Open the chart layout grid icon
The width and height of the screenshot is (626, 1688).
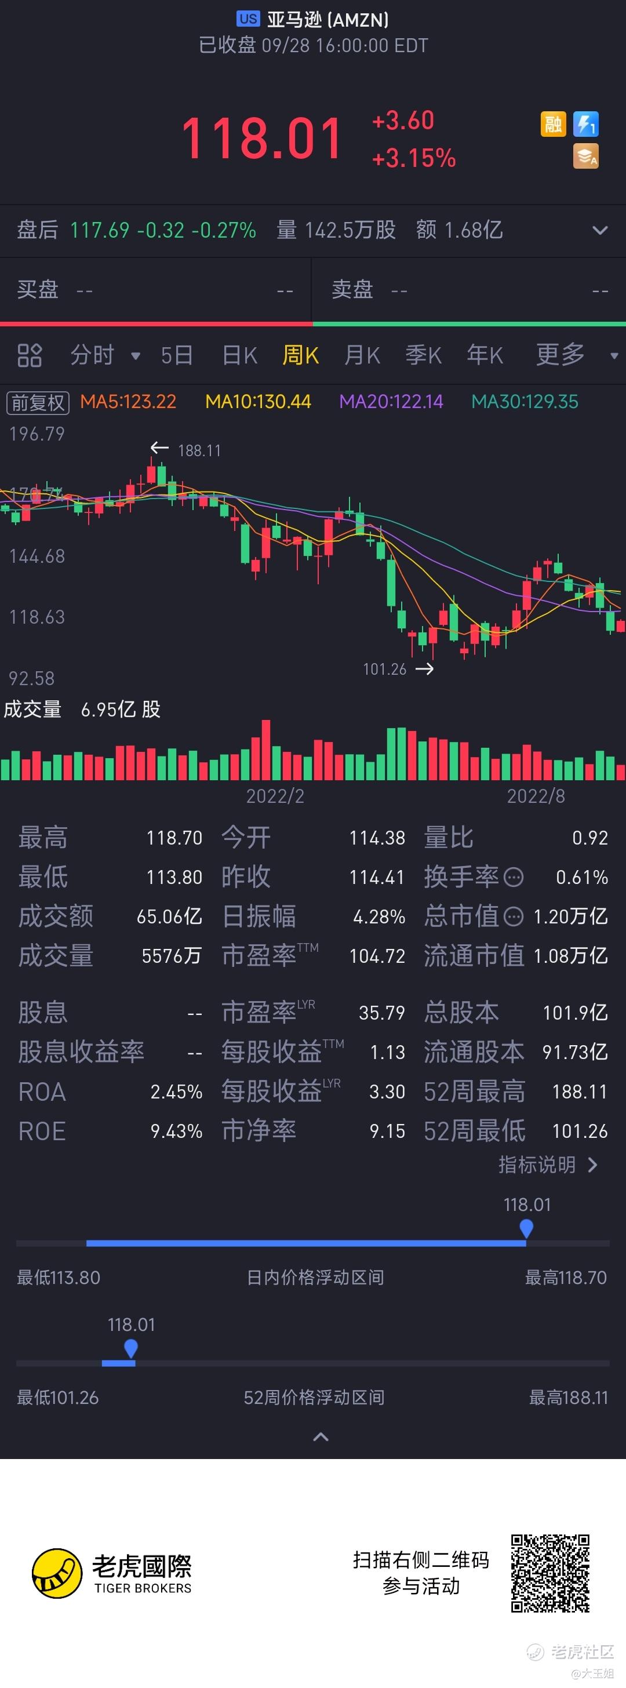click(30, 355)
